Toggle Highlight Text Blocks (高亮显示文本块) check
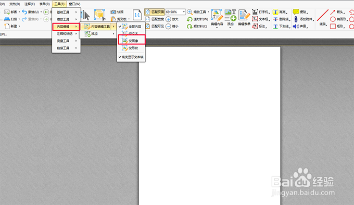 (131, 57)
